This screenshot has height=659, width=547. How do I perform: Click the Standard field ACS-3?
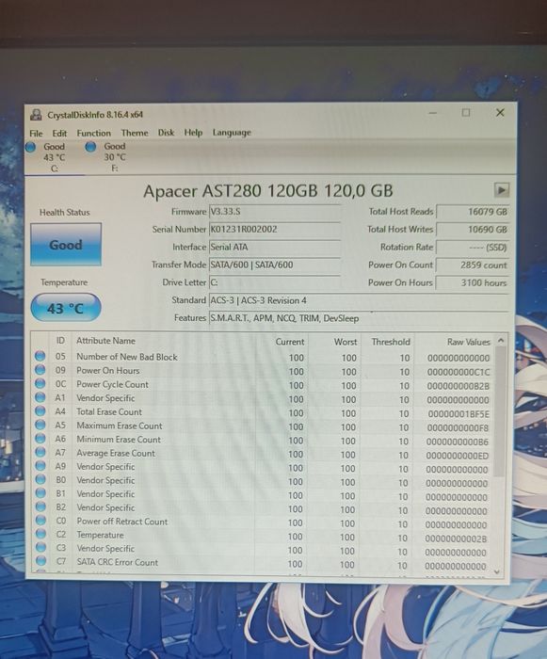coord(359,300)
